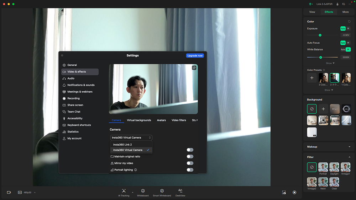Open AI Tracking options arrow

(132, 193)
